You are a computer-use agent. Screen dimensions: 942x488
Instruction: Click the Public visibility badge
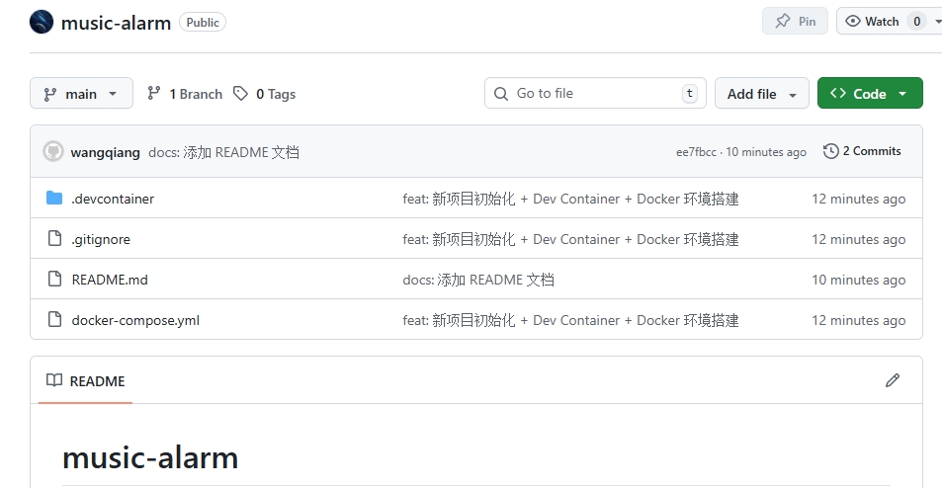pyautogui.click(x=203, y=22)
